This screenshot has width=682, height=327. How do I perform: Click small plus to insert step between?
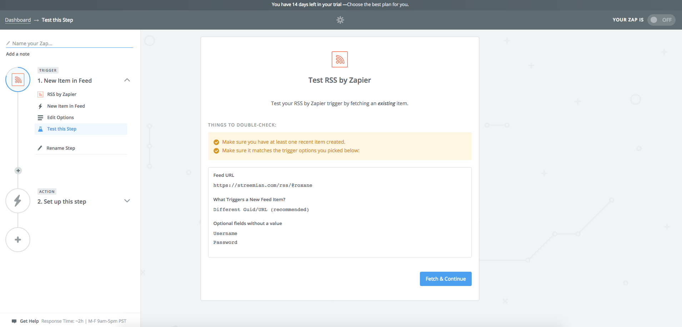tap(18, 170)
